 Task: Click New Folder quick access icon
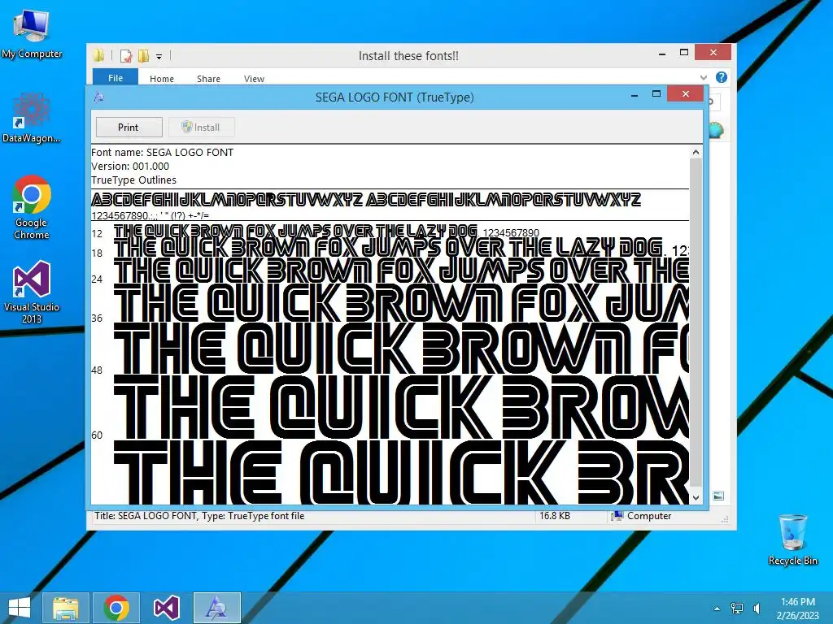point(143,56)
